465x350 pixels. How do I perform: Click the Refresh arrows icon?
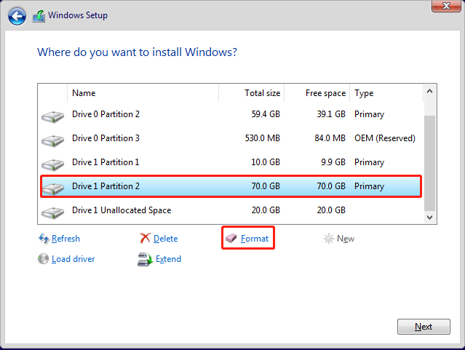coord(44,239)
